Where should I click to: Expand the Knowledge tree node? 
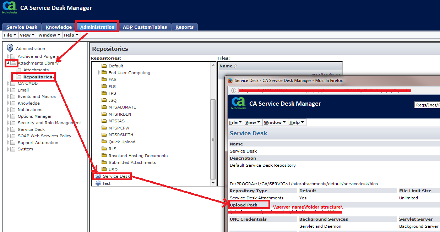click(9, 103)
